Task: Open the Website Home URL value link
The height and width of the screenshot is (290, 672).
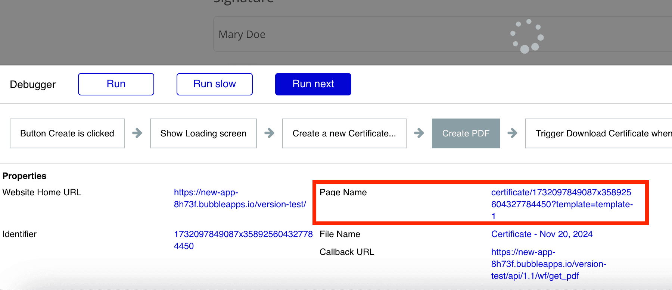Action: [x=240, y=198]
